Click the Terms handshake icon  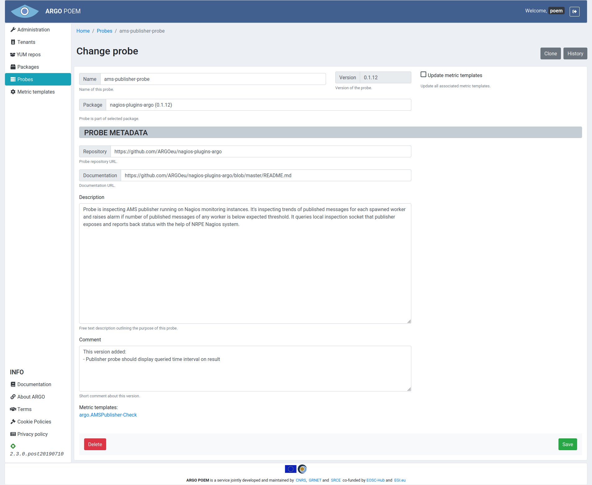point(13,409)
